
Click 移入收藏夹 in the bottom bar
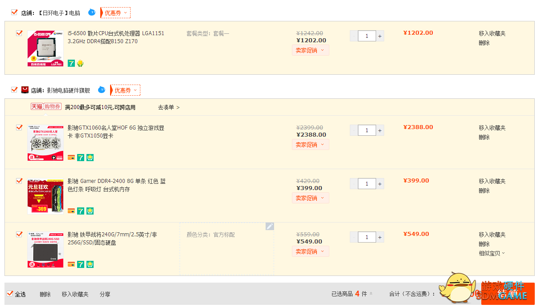pos(75,294)
